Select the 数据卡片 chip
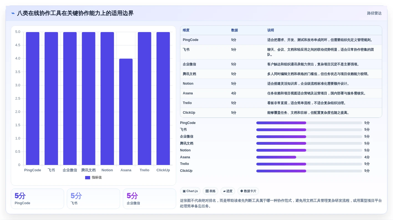This screenshot has height=220, width=393. click(x=248, y=191)
